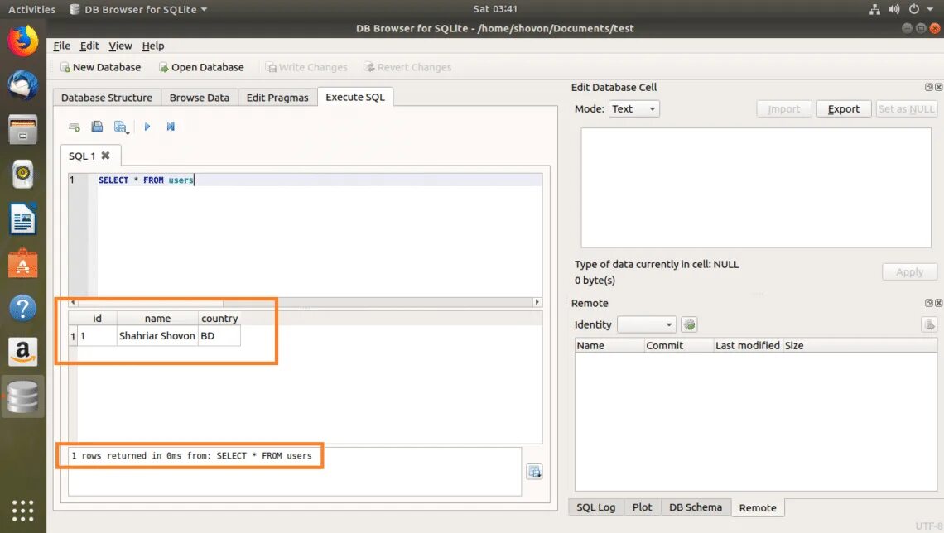
Task: Click the name column header
Action: tap(157, 319)
